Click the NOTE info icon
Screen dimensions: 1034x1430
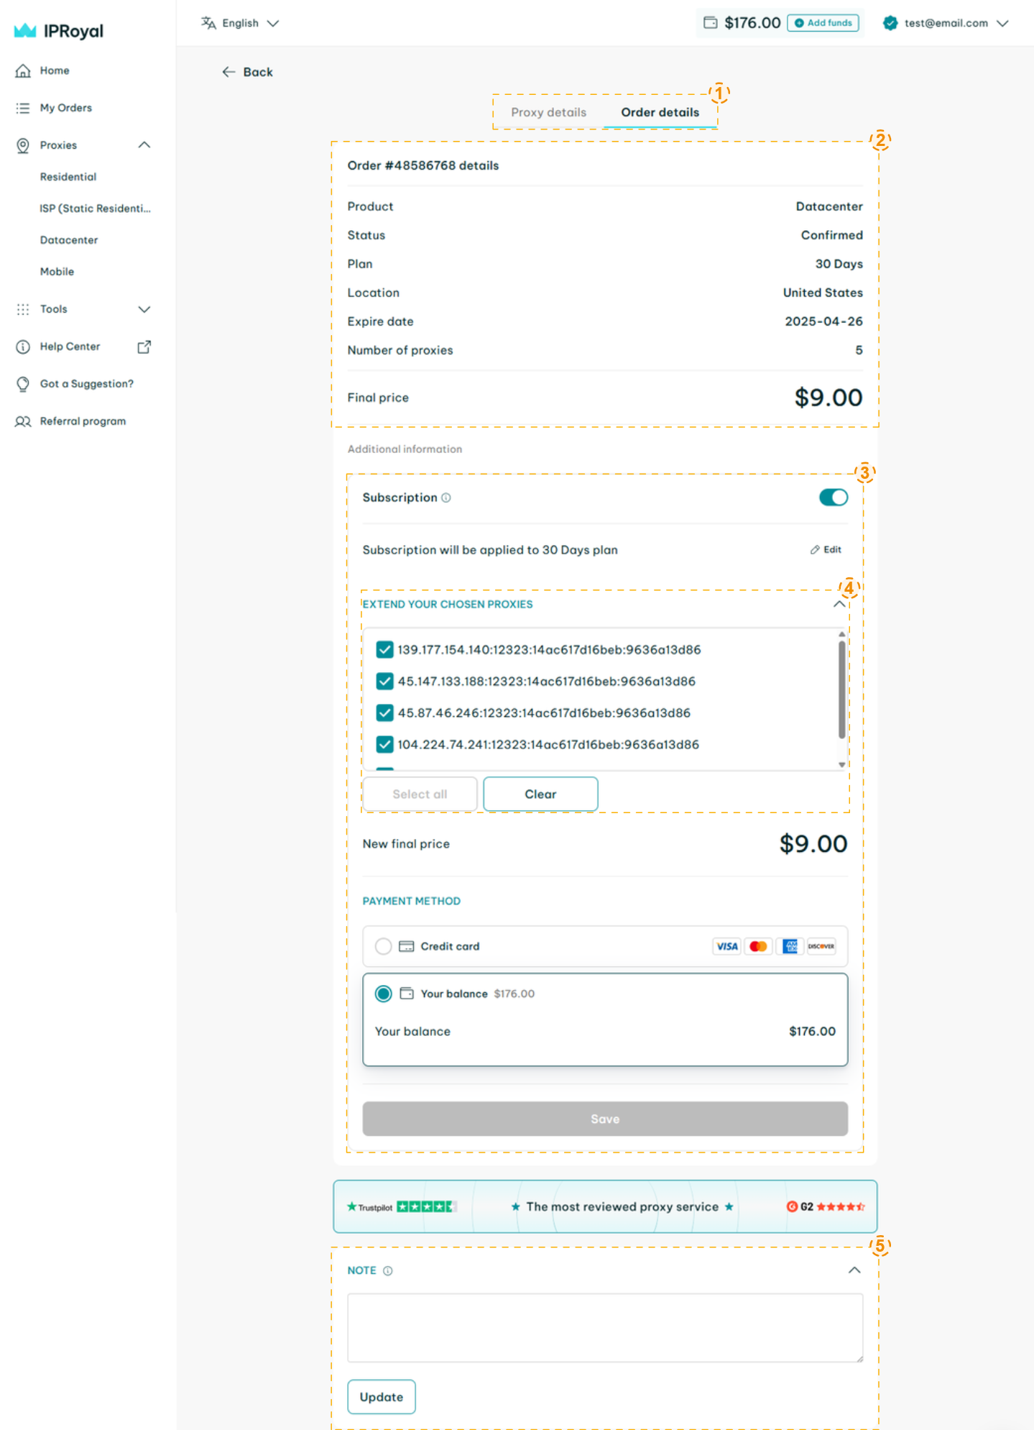[x=388, y=1270]
